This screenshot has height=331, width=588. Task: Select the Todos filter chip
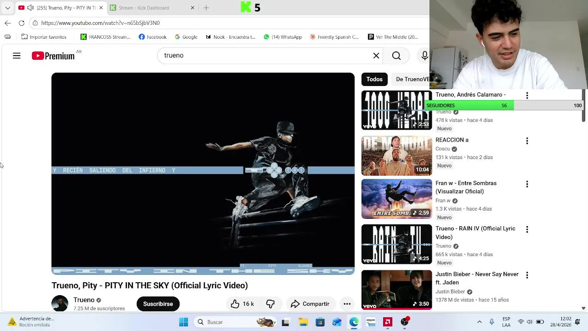coord(374,79)
